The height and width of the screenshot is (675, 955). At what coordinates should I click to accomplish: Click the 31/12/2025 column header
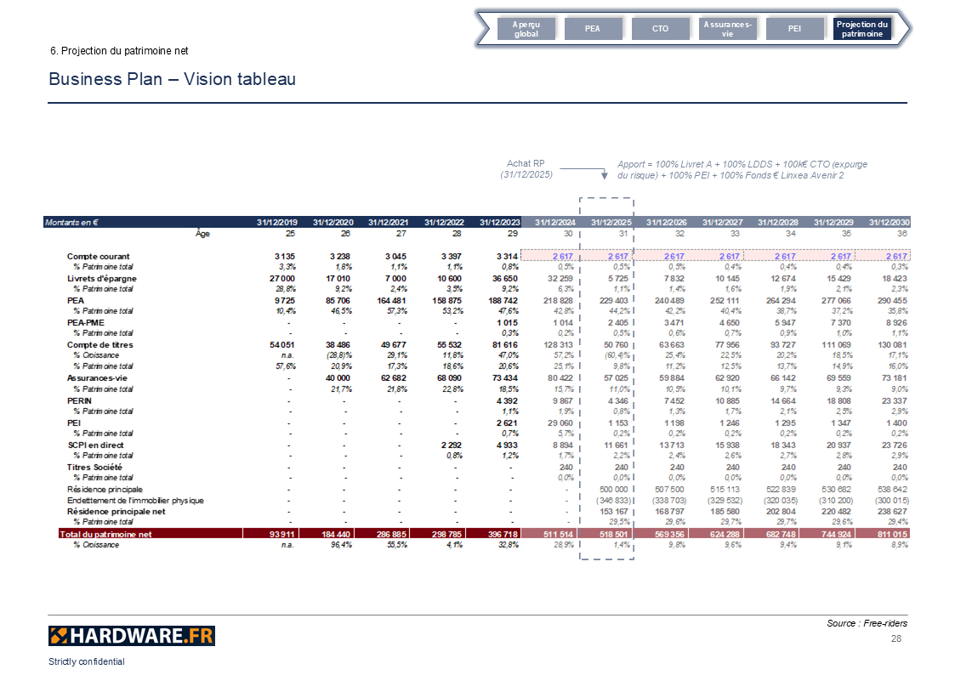(611, 222)
